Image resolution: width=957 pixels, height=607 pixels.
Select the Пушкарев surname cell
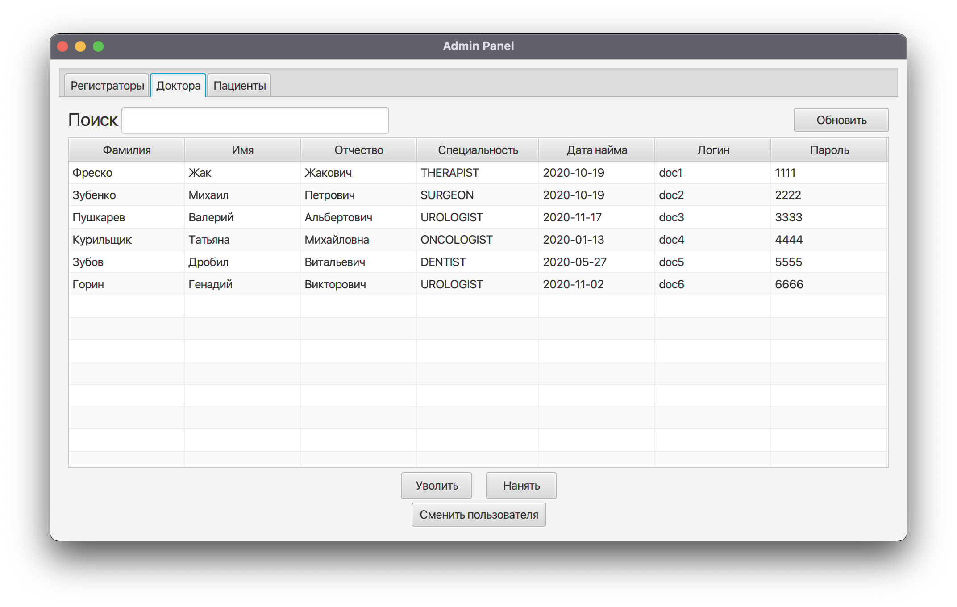tap(127, 217)
